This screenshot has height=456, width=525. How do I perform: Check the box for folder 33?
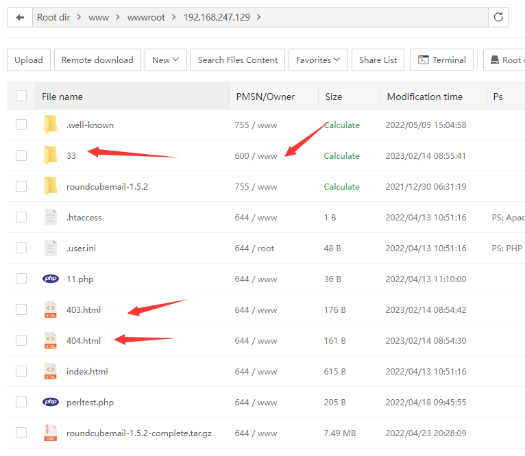tap(21, 155)
